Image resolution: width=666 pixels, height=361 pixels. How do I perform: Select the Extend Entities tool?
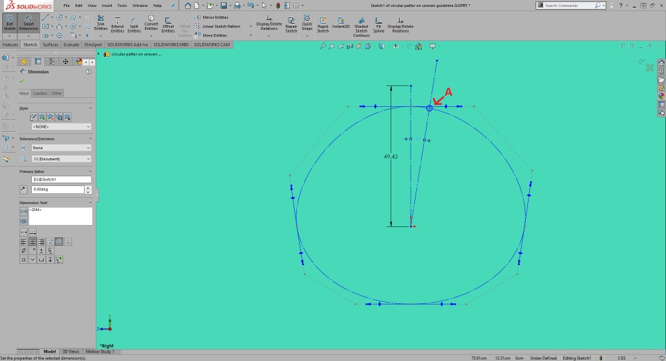coord(117,25)
